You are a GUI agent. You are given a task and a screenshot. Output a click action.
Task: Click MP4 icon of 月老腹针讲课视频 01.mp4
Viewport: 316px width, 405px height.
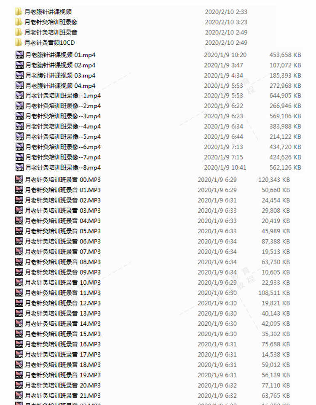[x=20, y=55]
